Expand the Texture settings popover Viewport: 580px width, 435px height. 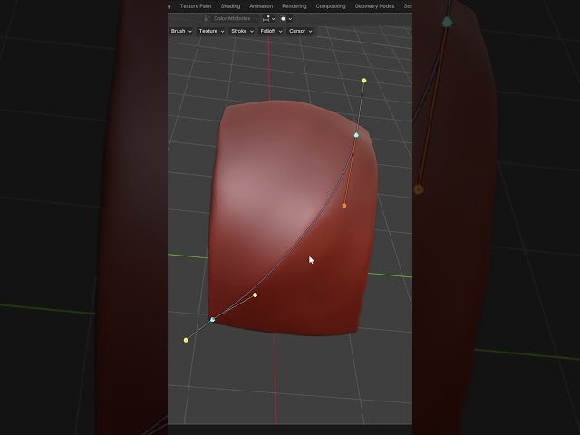[211, 31]
